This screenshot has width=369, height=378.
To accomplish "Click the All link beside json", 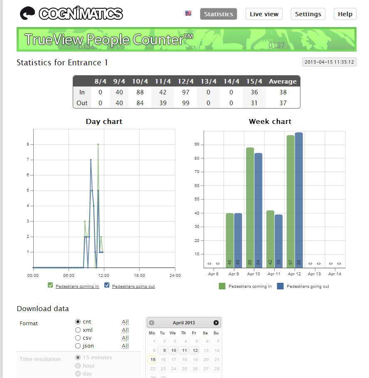I will click(x=125, y=346).
